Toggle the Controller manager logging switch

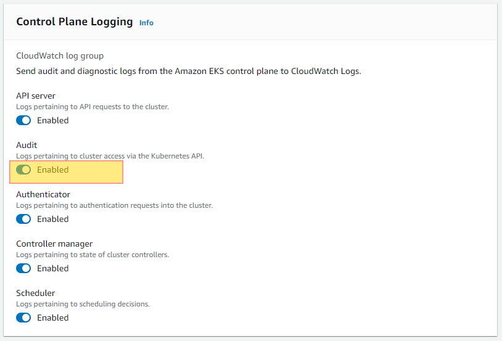[x=23, y=268]
